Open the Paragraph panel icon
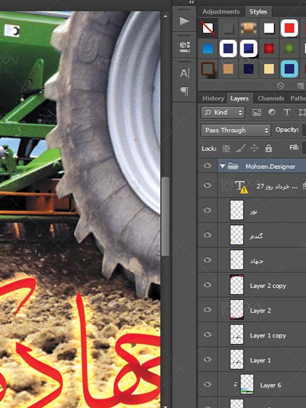Screen dimensions: 306x408 (x=184, y=91)
